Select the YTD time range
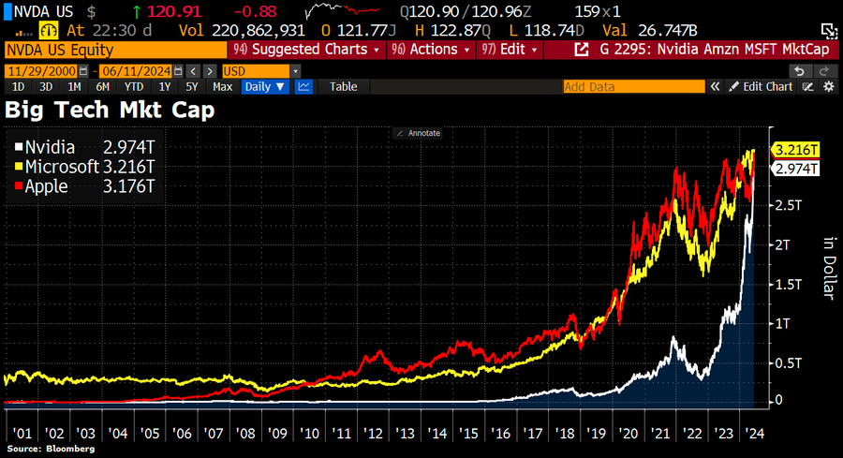843x458 pixels. click(133, 86)
